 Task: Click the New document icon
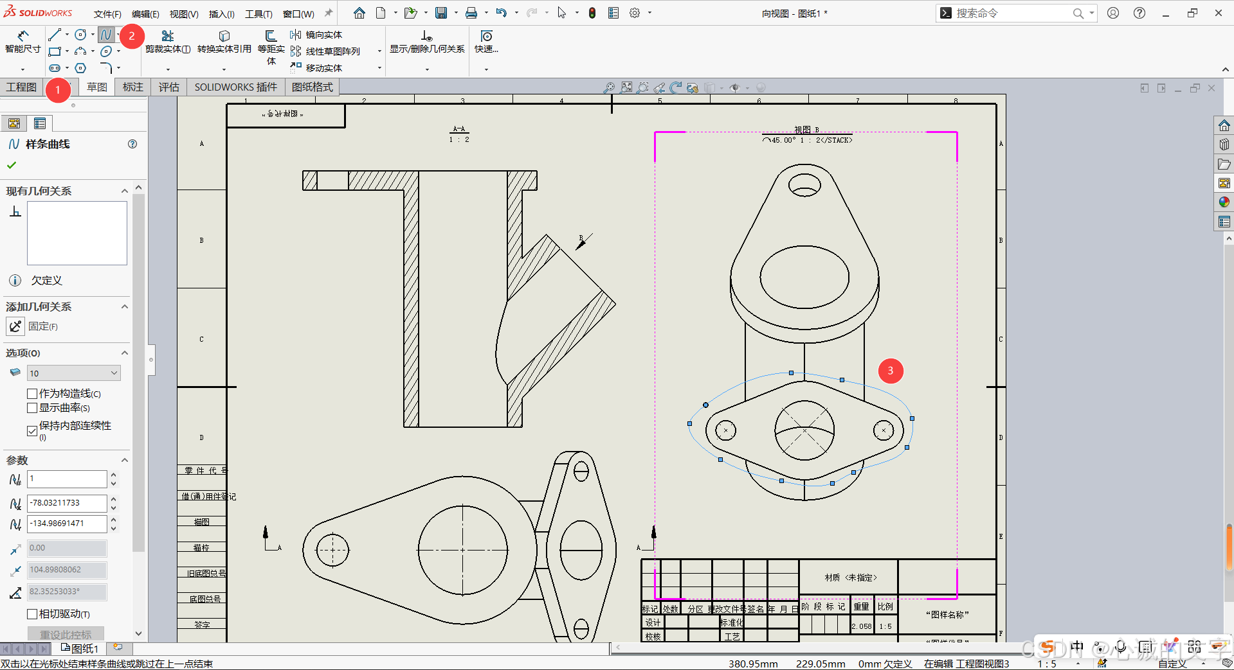tap(381, 13)
